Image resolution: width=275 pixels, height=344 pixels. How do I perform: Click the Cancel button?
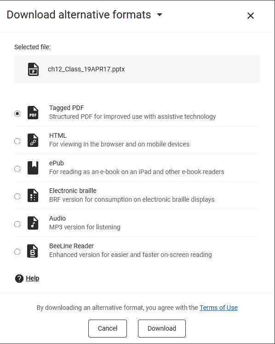click(x=108, y=328)
